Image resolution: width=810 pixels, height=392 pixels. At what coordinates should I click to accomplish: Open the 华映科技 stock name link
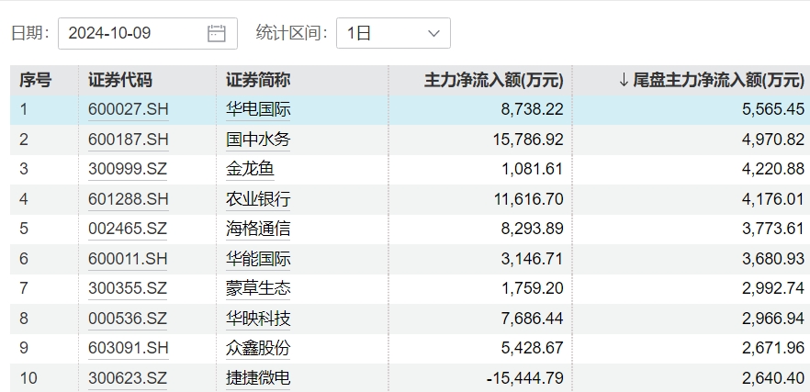pyautogui.click(x=258, y=319)
